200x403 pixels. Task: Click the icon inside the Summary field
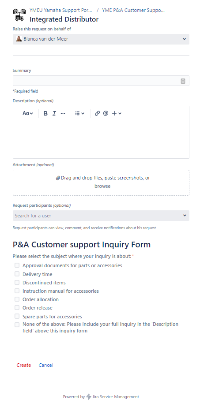pos(183,81)
